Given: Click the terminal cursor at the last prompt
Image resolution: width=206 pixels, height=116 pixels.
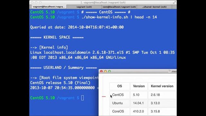Looking at the screenshot, I should [x=82, y=98].
